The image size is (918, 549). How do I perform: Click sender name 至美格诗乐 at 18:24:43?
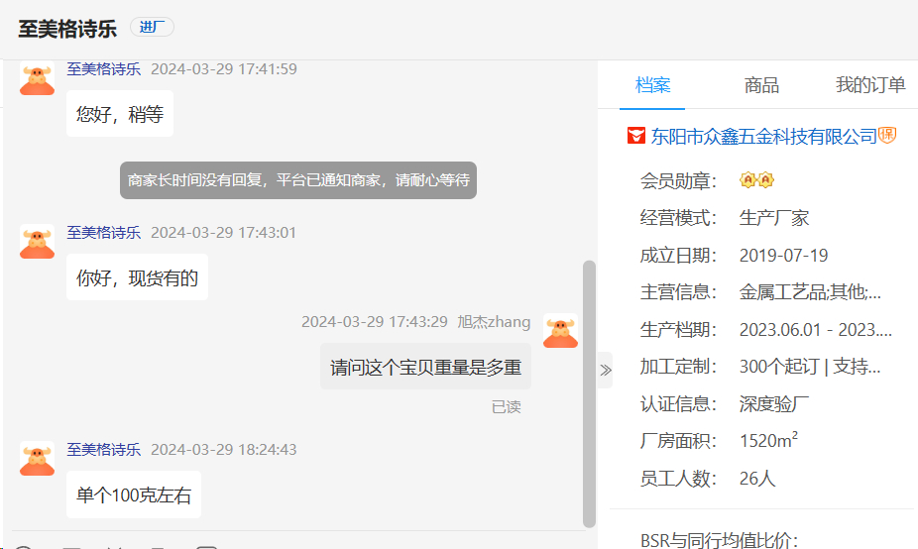(x=104, y=450)
